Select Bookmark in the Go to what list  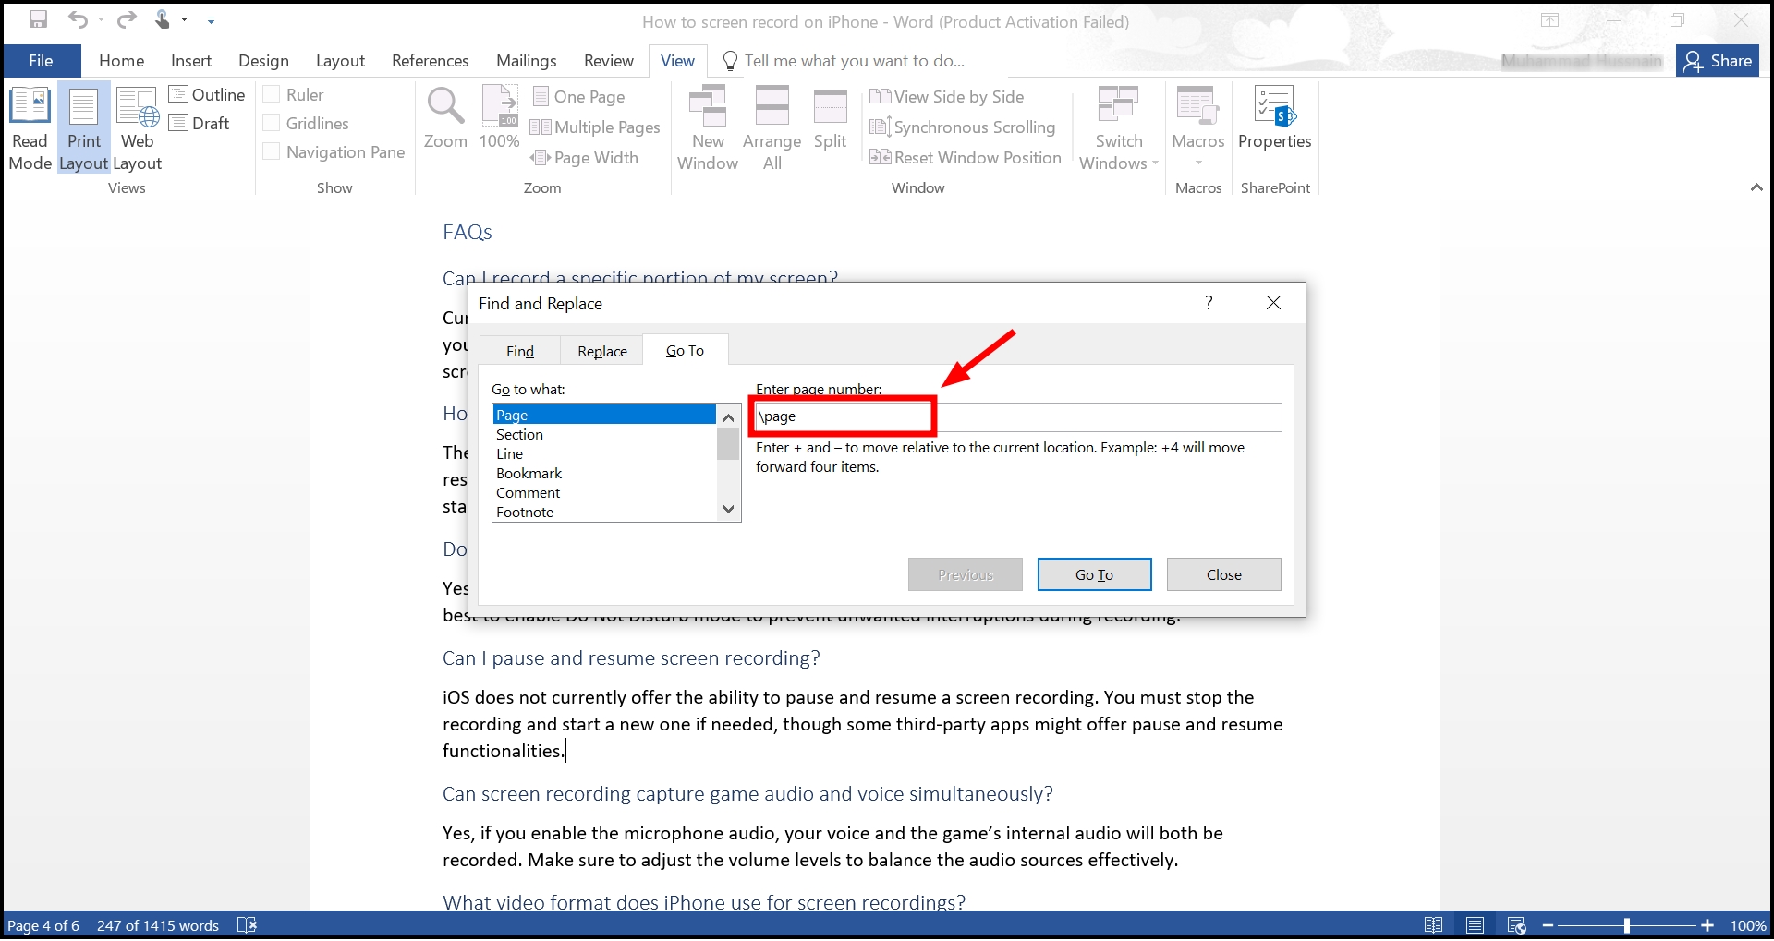point(604,473)
